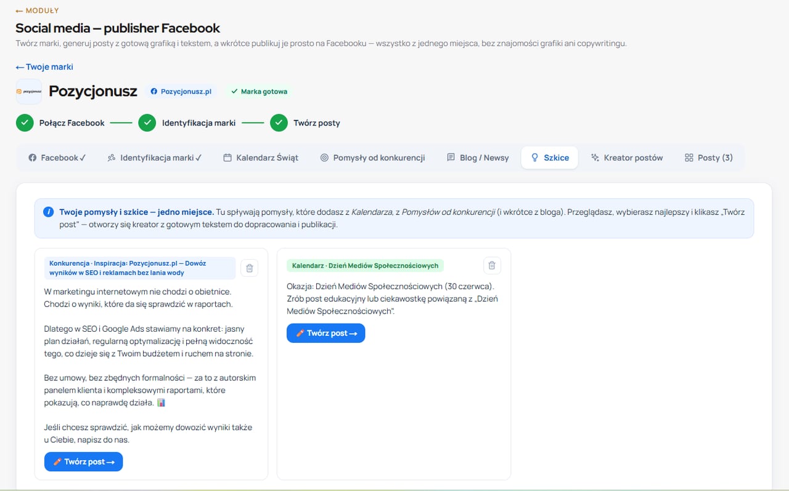Screen dimensions: 789x491
Task: Click the text 'Okazja: Dzień Mediów Społecznościowych (30 czerwca)'
Action: coord(390,286)
